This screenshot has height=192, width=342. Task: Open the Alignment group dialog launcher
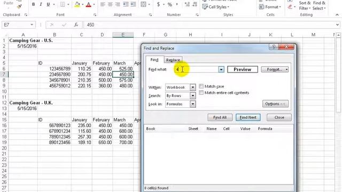151,15
